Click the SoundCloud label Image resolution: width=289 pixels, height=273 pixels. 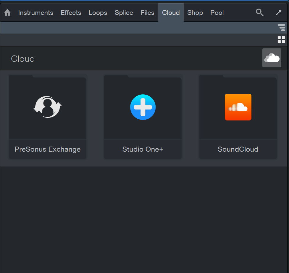(x=238, y=149)
